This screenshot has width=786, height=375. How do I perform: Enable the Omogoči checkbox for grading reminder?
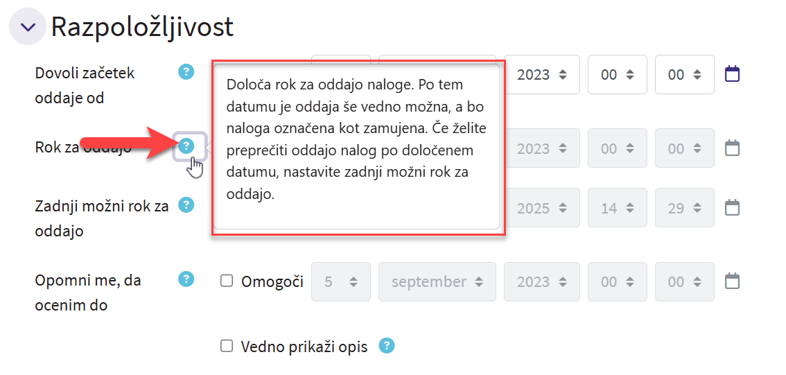[227, 281]
